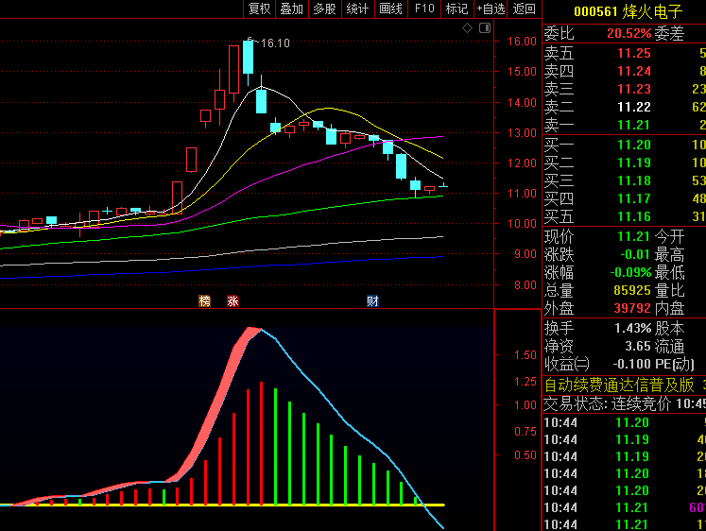Click the stock title 000561 烽火电子

pos(629,12)
